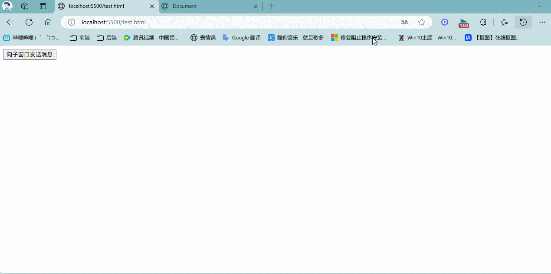Open the History clock icon
Viewport: 551px width, 274px height.
tap(523, 22)
